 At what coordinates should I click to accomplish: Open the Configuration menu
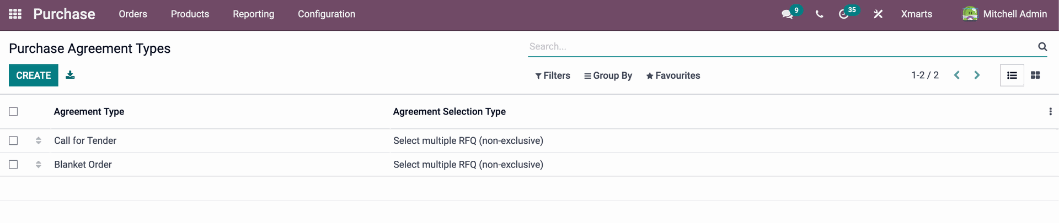[x=327, y=14]
